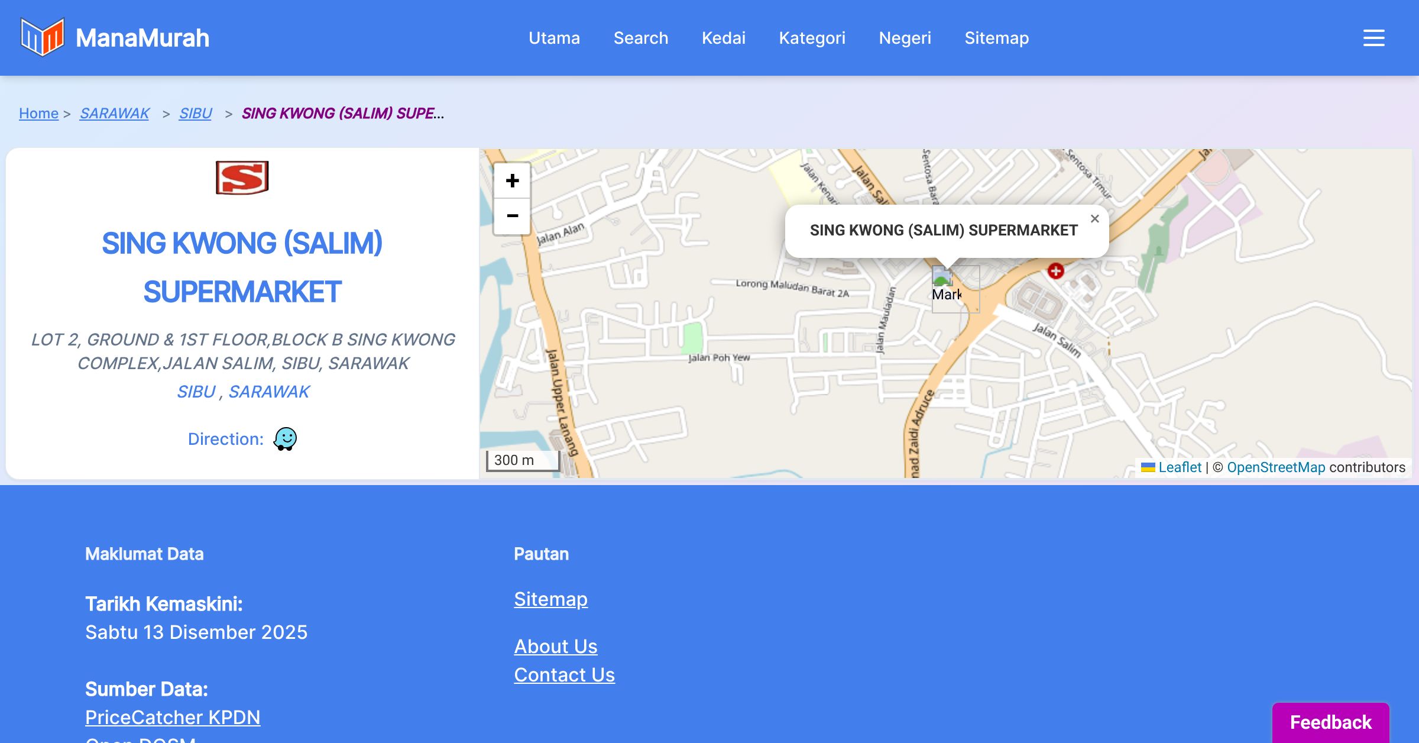Zoom in on the map
This screenshot has height=743, width=1419.
[512, 180]
